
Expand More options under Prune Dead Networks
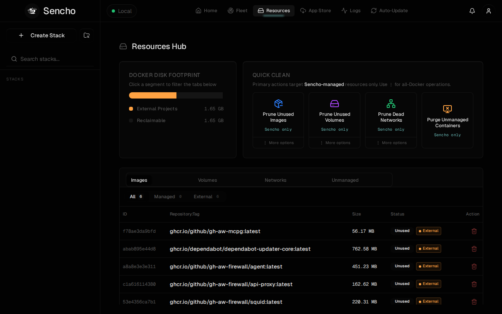391,143
